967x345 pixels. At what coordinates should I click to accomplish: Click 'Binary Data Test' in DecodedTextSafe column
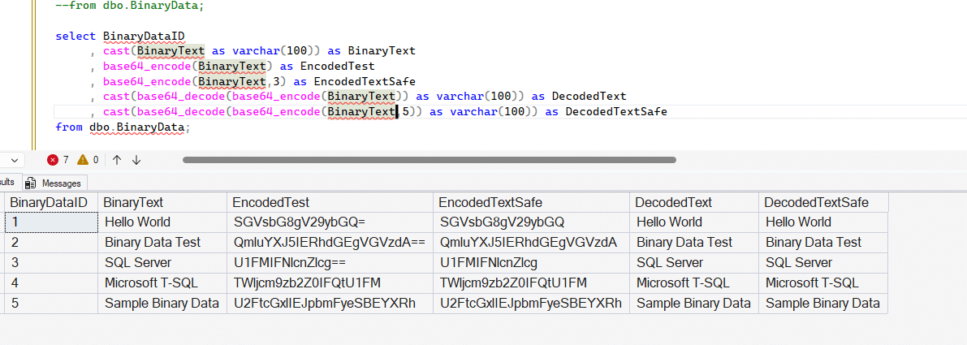[x=823, y=243]
